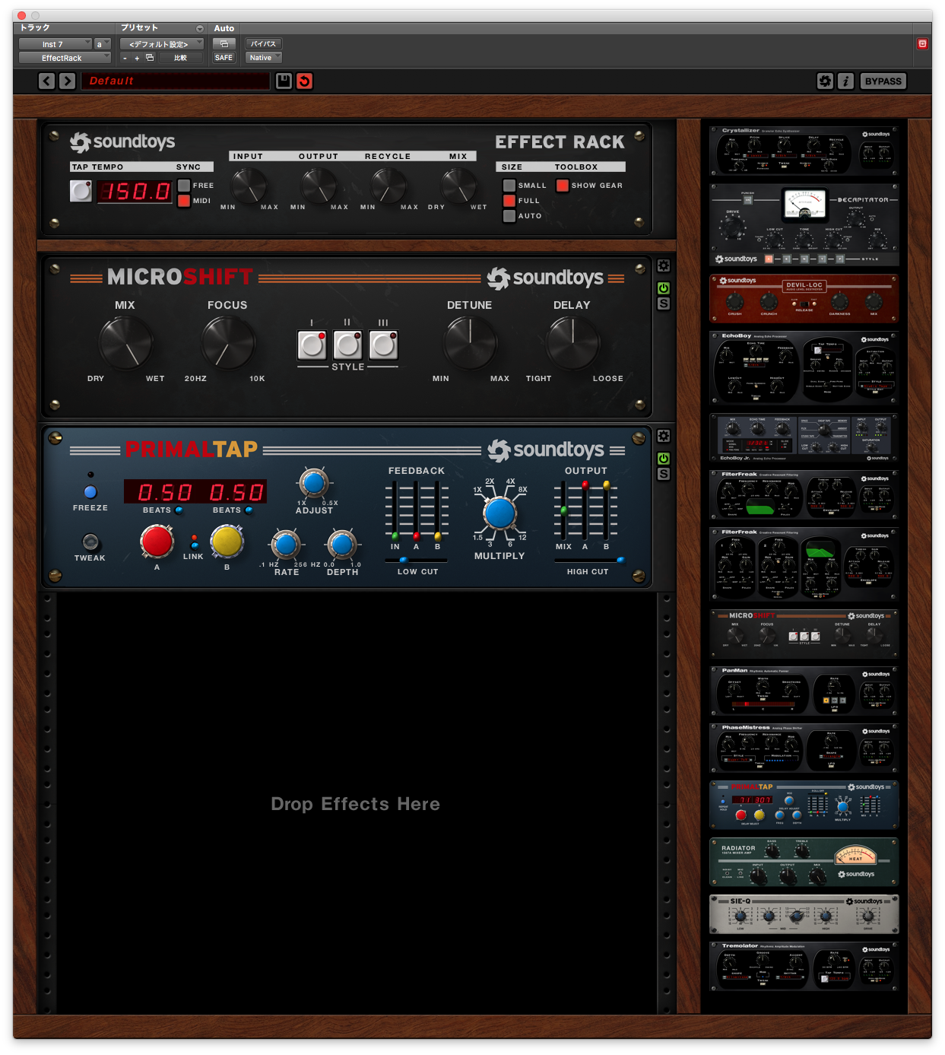Select the Radiator thumbnail in the toolbox
The height and width of the screenshot is (1055, 945).
point(804,862)
